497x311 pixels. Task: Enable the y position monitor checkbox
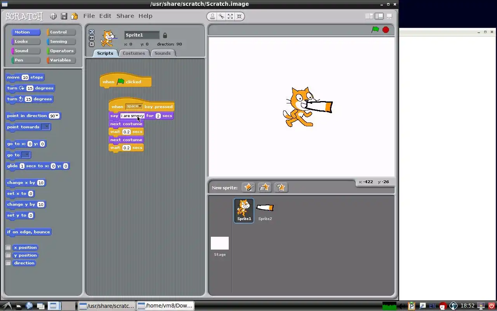pyautogui.click(x=8, y=255)
